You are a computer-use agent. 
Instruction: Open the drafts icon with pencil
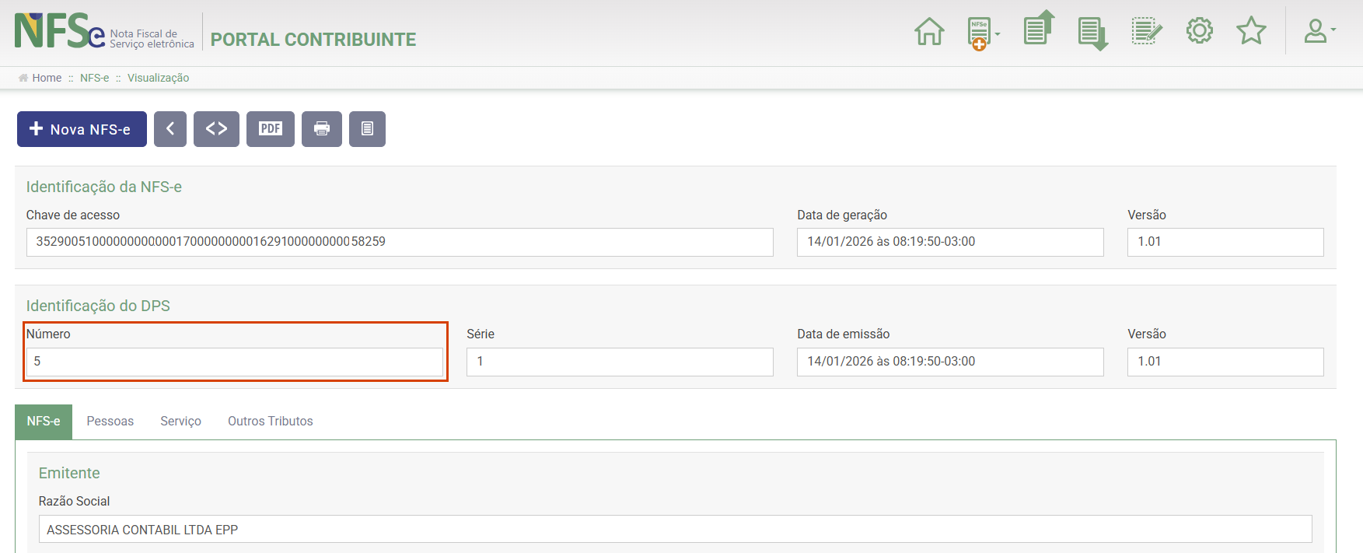1146,32
